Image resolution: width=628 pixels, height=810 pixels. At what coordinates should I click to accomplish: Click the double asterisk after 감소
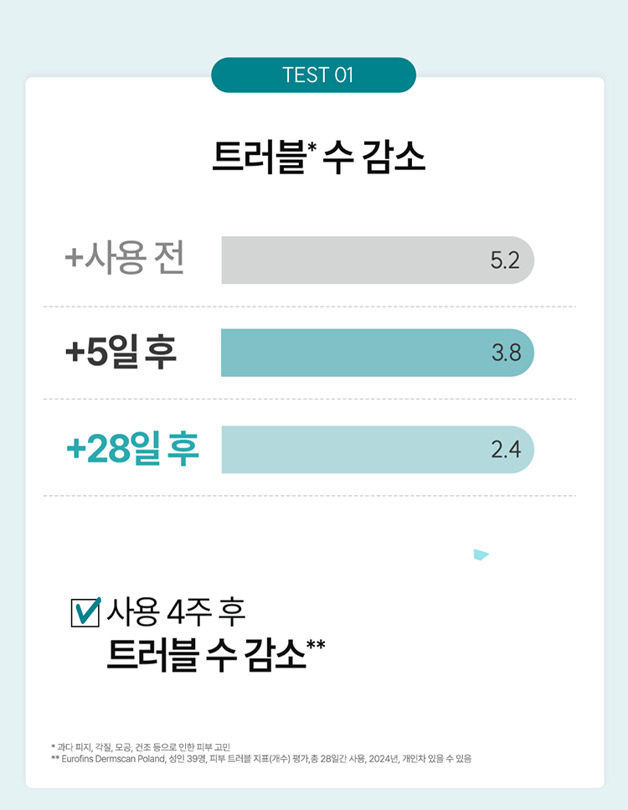[x=316, y=645]
